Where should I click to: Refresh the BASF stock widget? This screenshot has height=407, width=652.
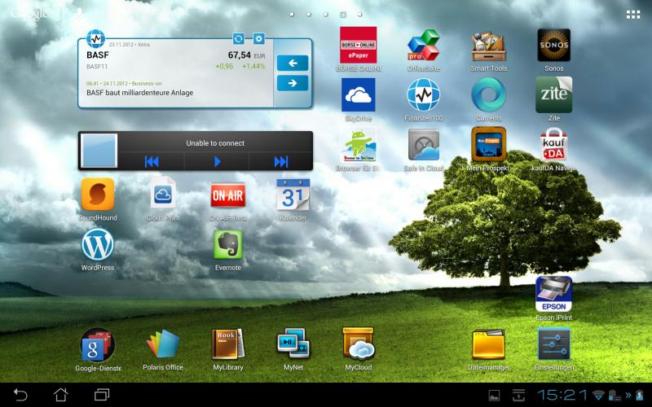pyautogui.click(x=238, y=39)
